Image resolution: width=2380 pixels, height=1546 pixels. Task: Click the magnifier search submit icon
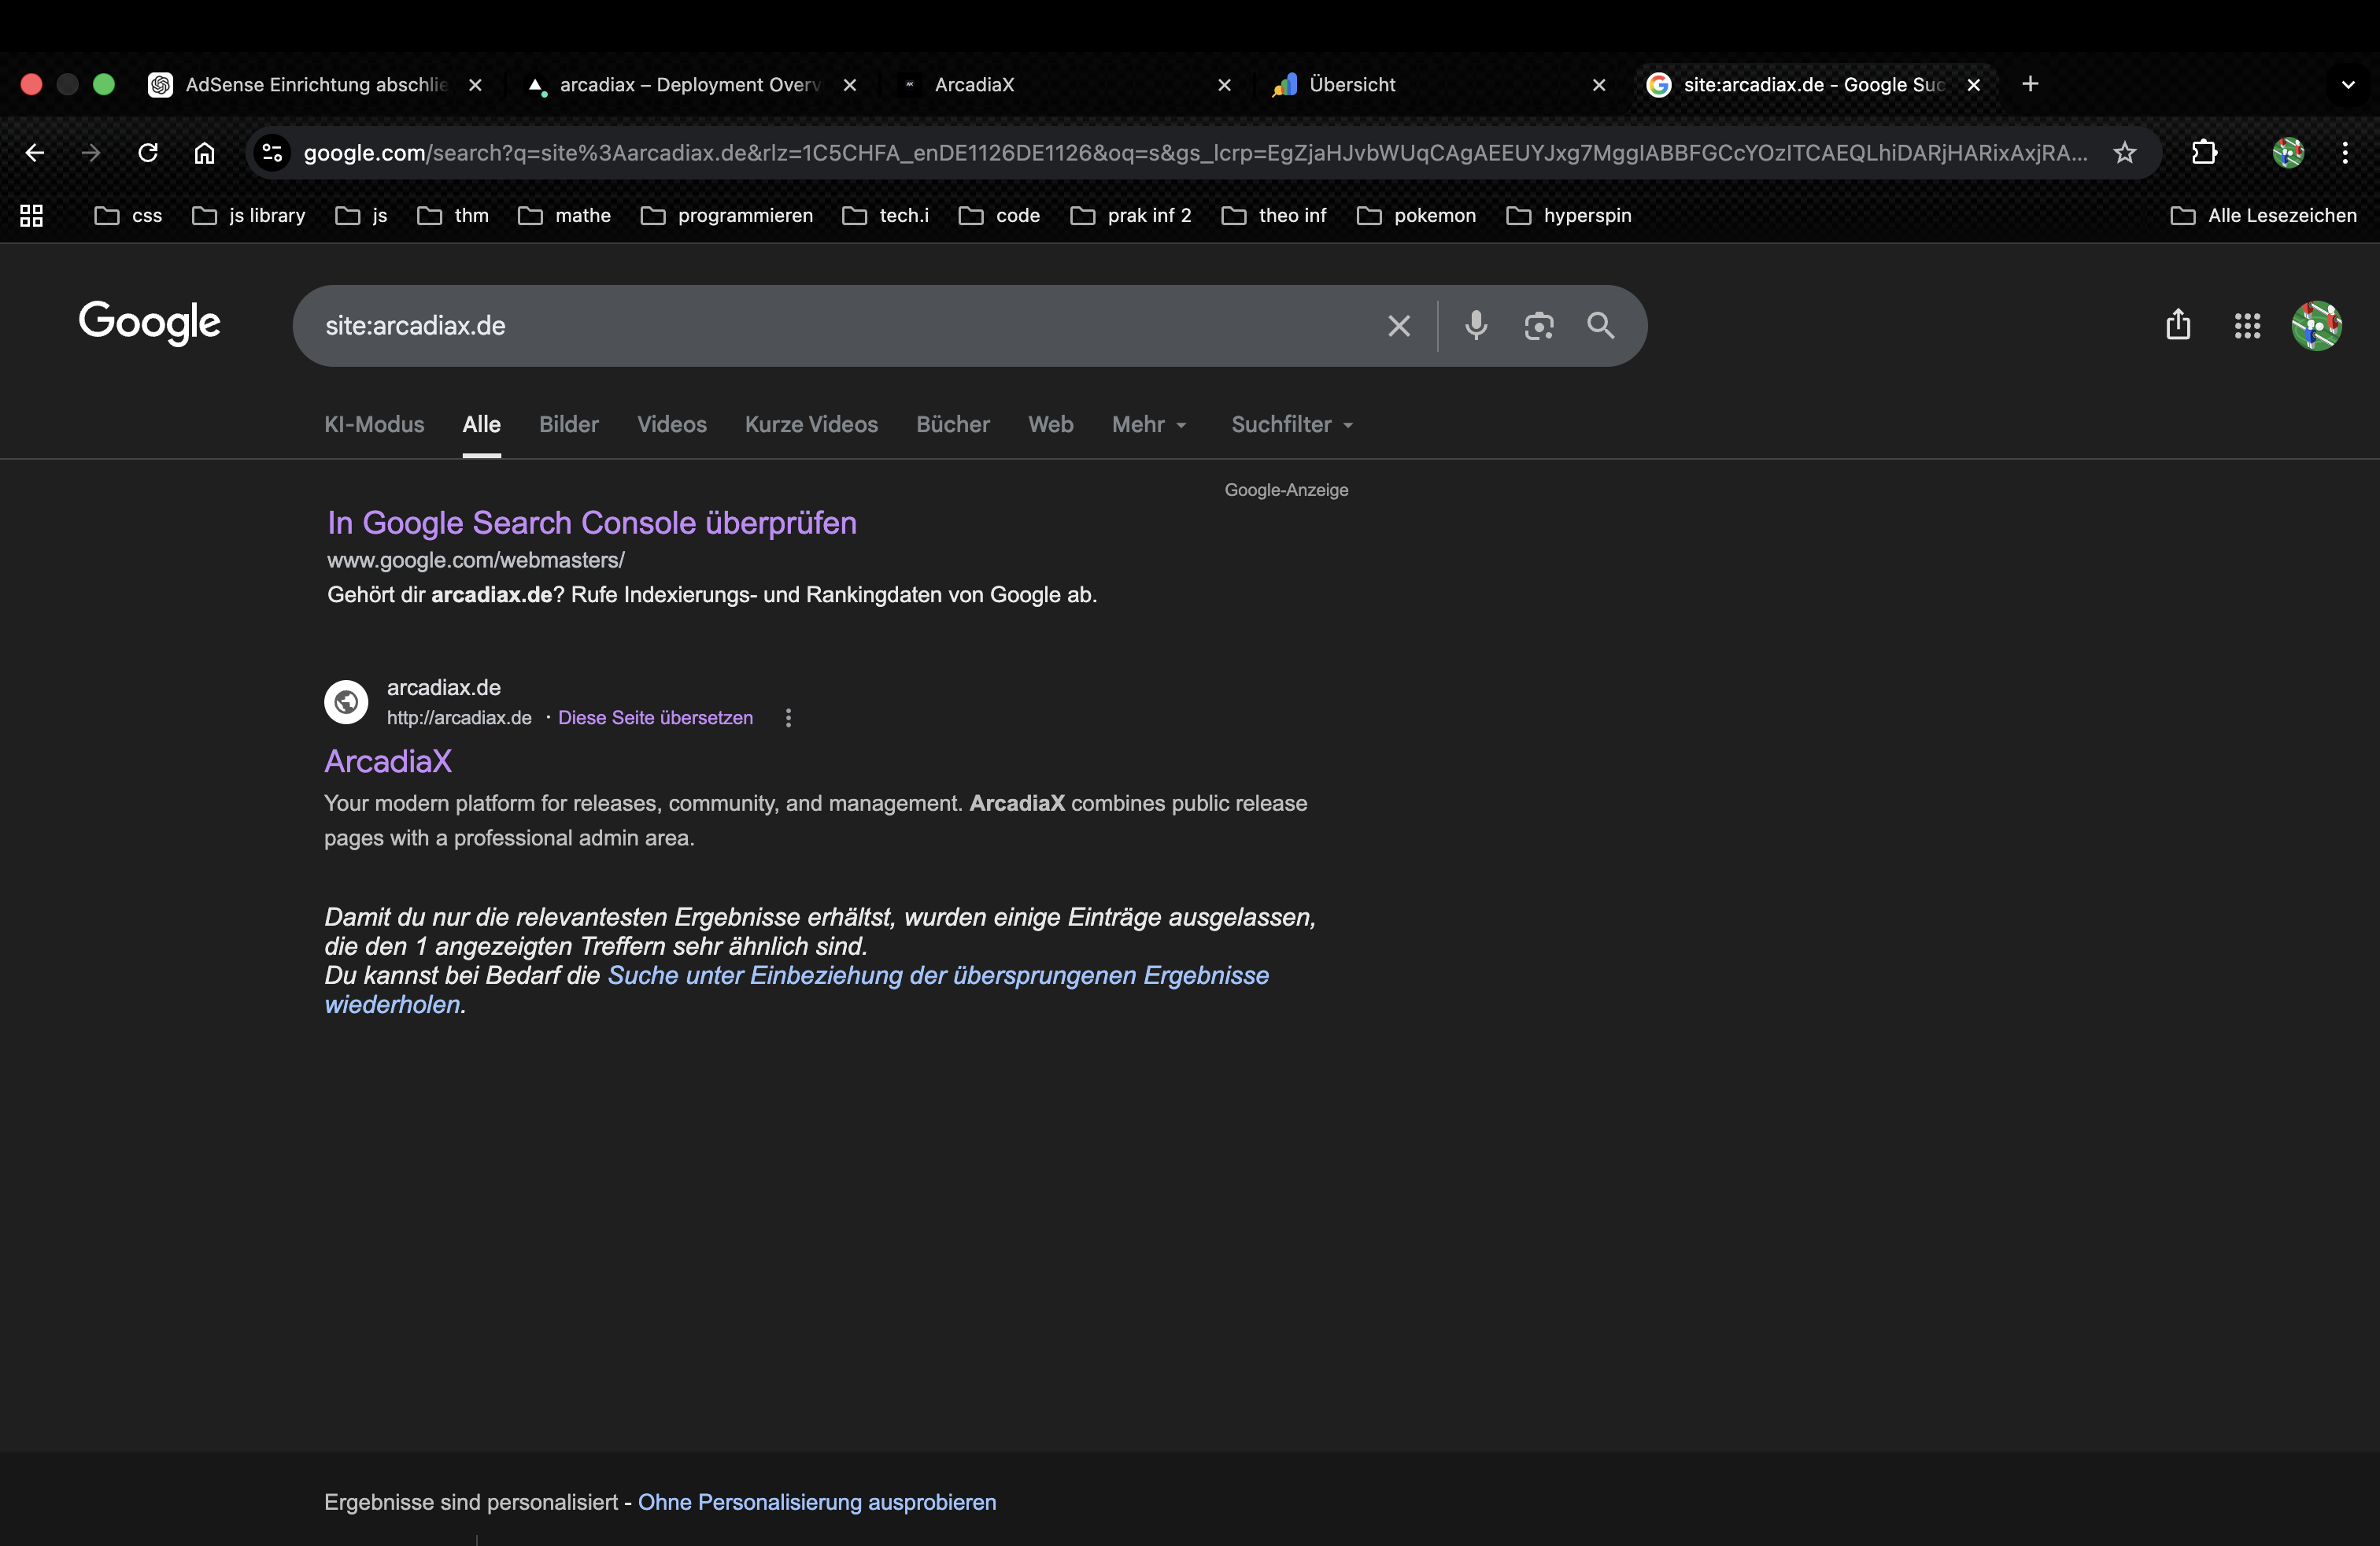point(1600,325)
